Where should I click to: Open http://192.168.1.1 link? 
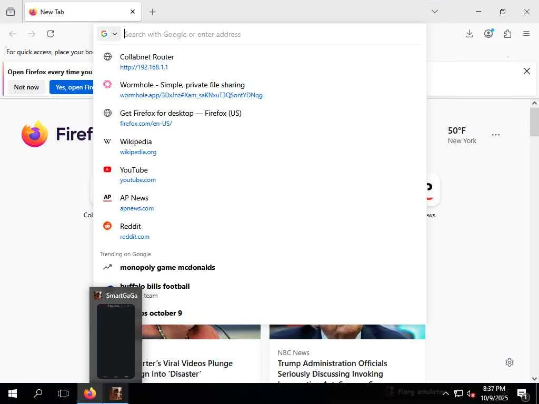[x=144, y=67]
